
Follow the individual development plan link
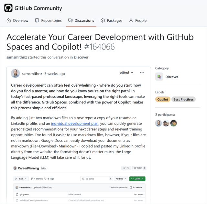pos(75,123)
